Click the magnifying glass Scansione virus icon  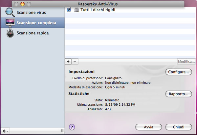point(10,12)
